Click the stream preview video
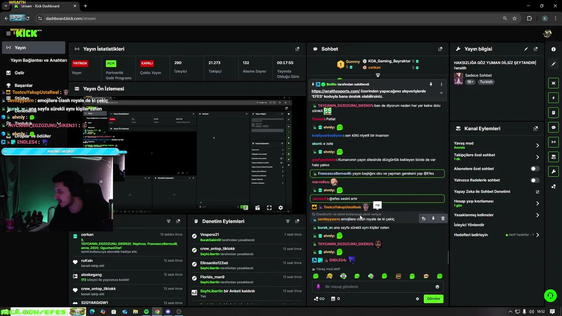 (x=187, y=156)
